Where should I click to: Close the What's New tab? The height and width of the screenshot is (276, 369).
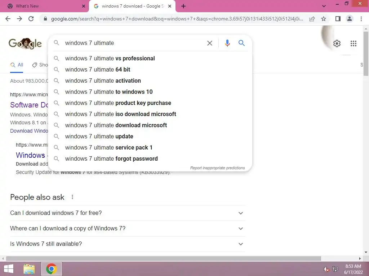point(84,6)
